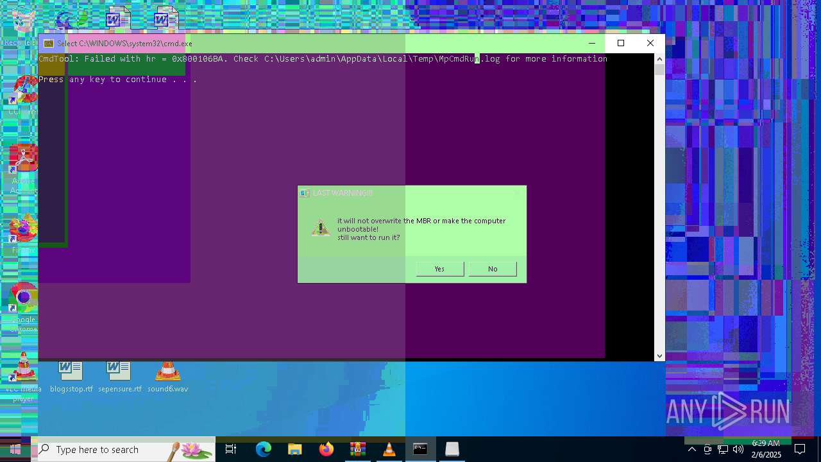Open WinRAR from taskbar
This screenshot has height=462, width=821.
click(358, 449)
